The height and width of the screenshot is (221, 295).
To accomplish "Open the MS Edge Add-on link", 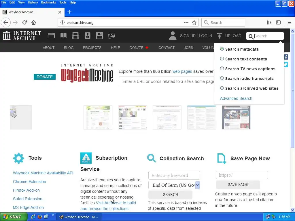I will 28,207.
